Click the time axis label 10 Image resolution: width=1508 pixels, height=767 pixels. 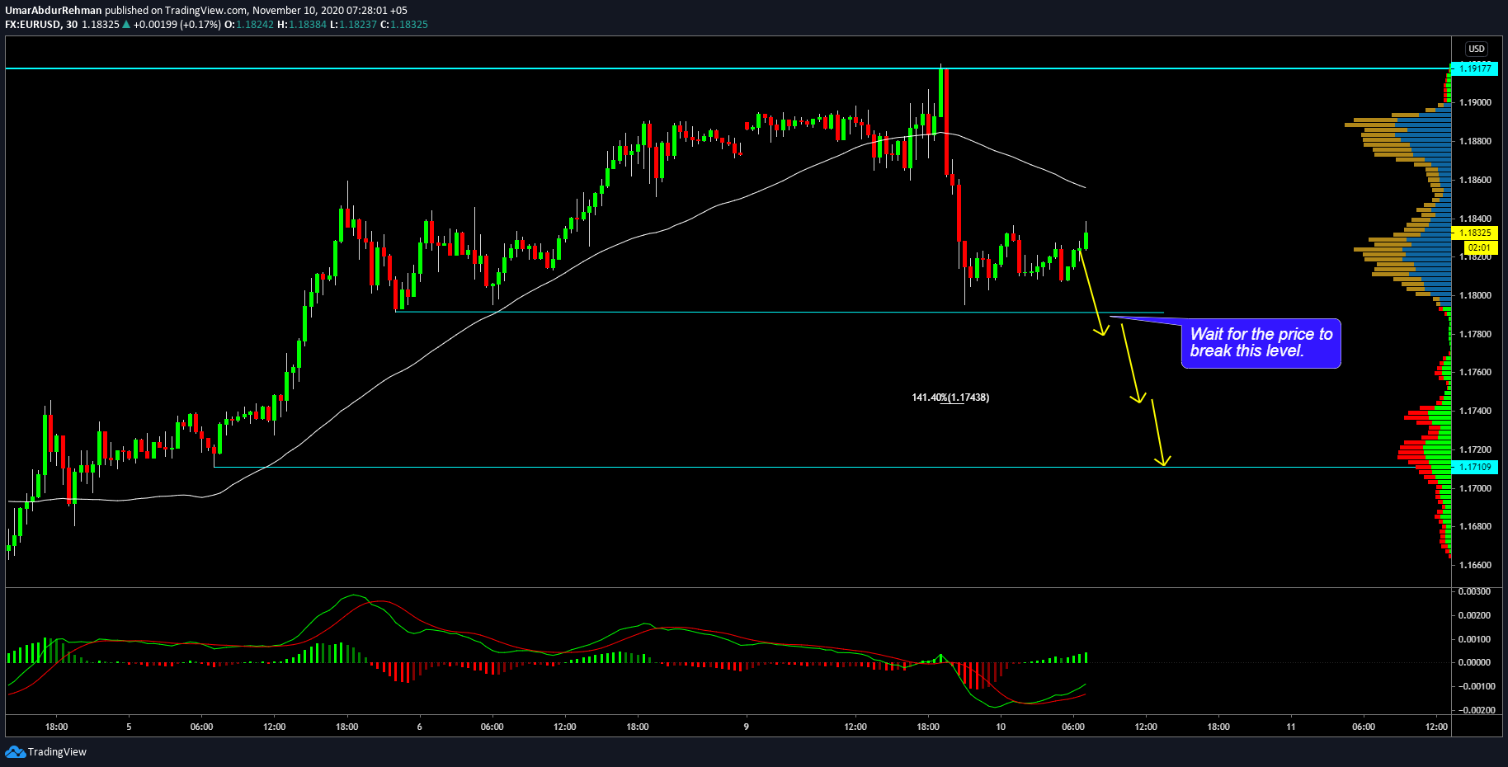[1001, 727]
